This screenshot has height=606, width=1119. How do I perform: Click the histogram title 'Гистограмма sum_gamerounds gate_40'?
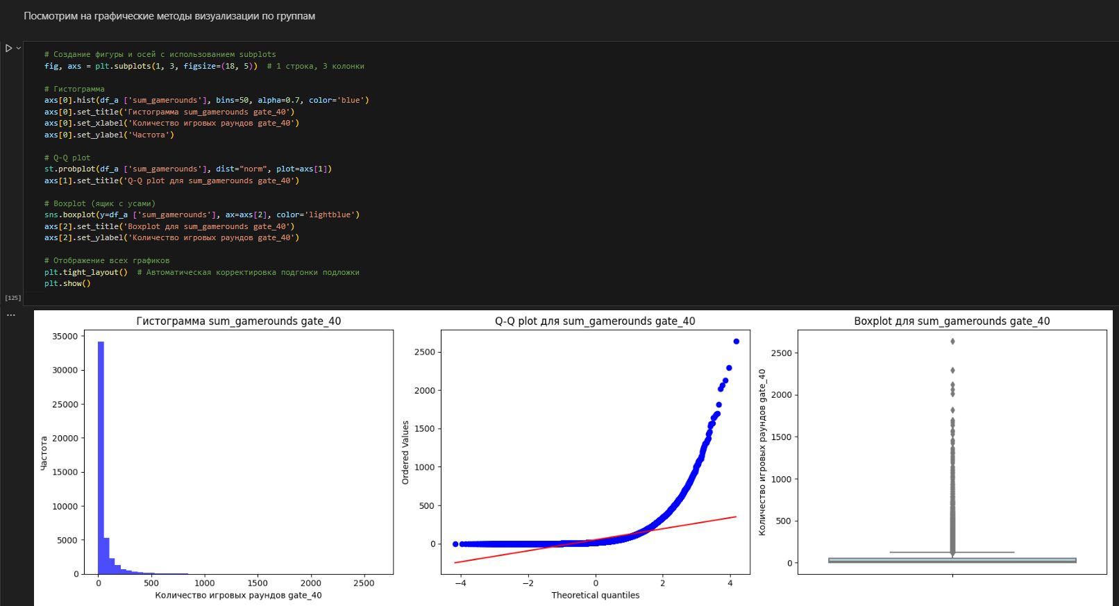point(239,321)
